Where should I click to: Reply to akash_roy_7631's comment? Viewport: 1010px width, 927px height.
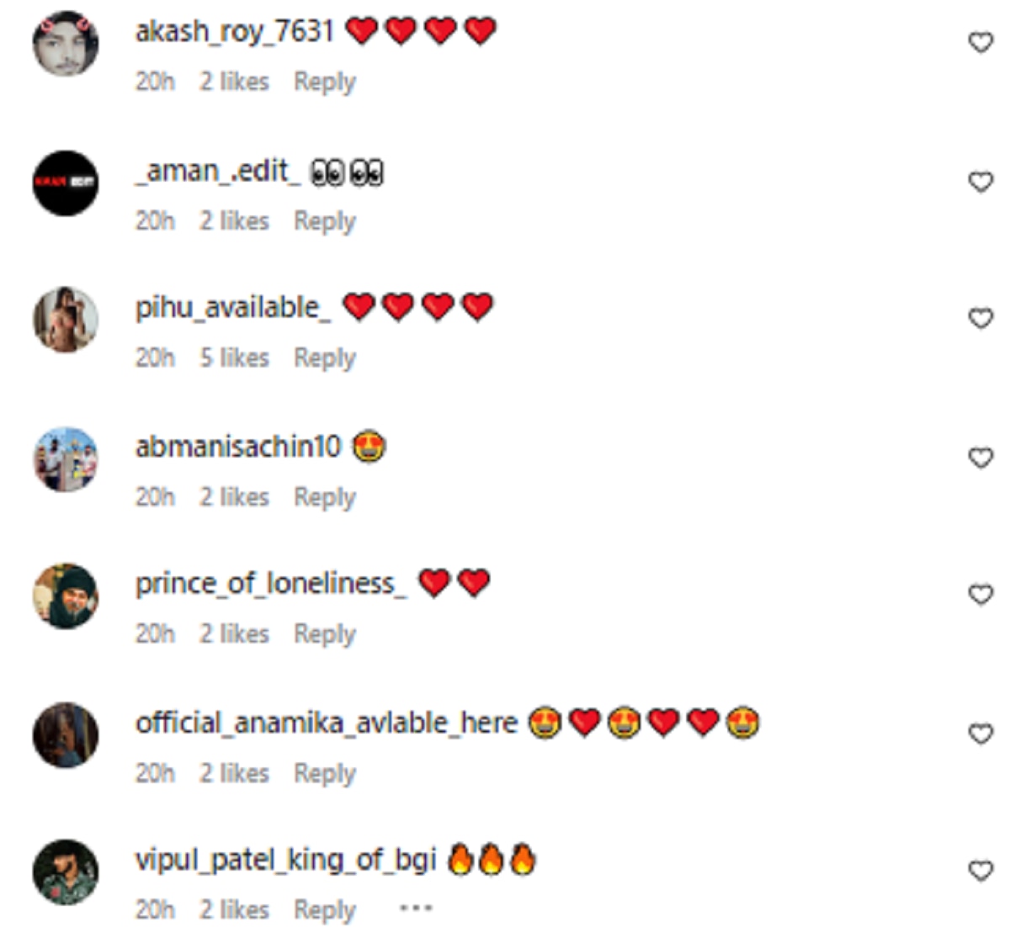pyautogui.click(x=325, y=82)
